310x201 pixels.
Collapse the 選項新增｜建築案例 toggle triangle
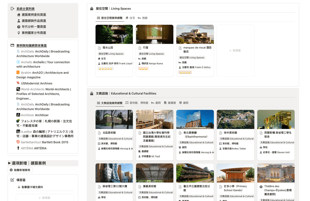tap(10, 163)
